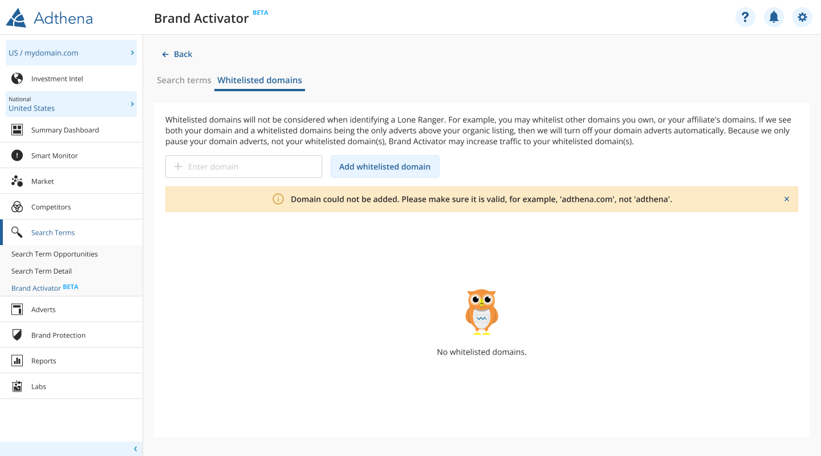
Task: Open the settings gear icon
Action: pos(802,17)
